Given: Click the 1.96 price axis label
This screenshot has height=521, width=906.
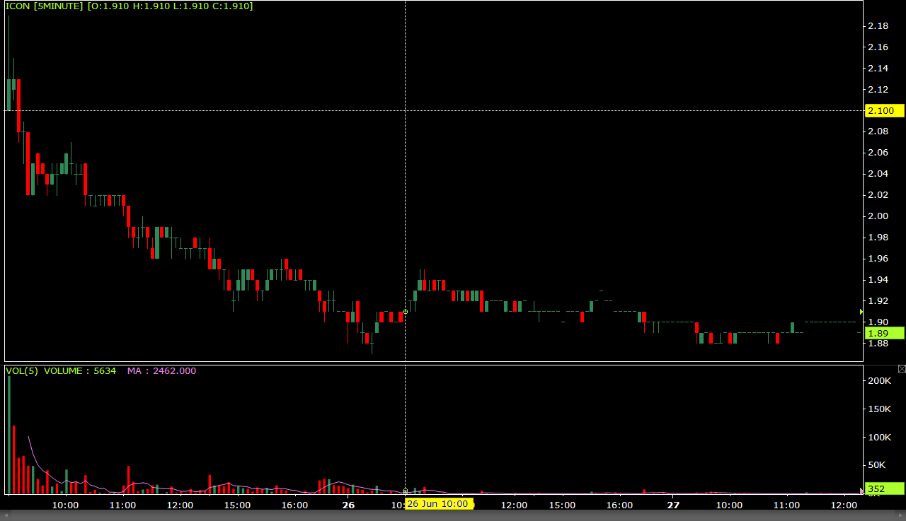Looking at the screenshot, I should coord(878,259).
